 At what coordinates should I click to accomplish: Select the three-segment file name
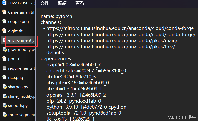(22, 115)
